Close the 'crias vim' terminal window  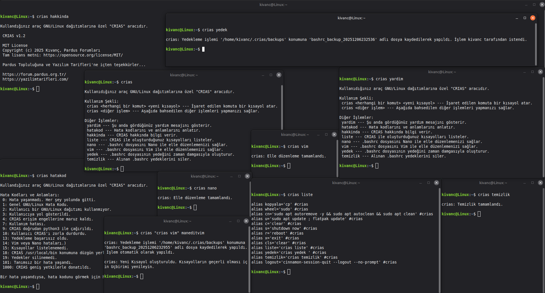click(334, 134)
